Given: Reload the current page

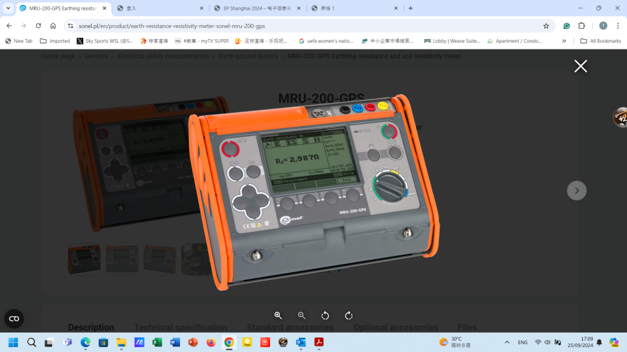Looking at the screenshot, I should (39, 26).
